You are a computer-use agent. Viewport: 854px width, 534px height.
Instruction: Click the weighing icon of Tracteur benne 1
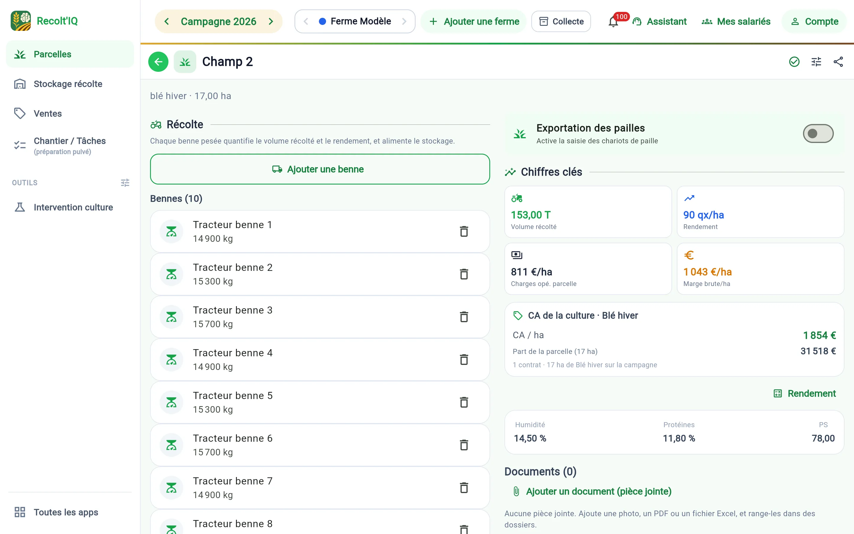point(171,231)
